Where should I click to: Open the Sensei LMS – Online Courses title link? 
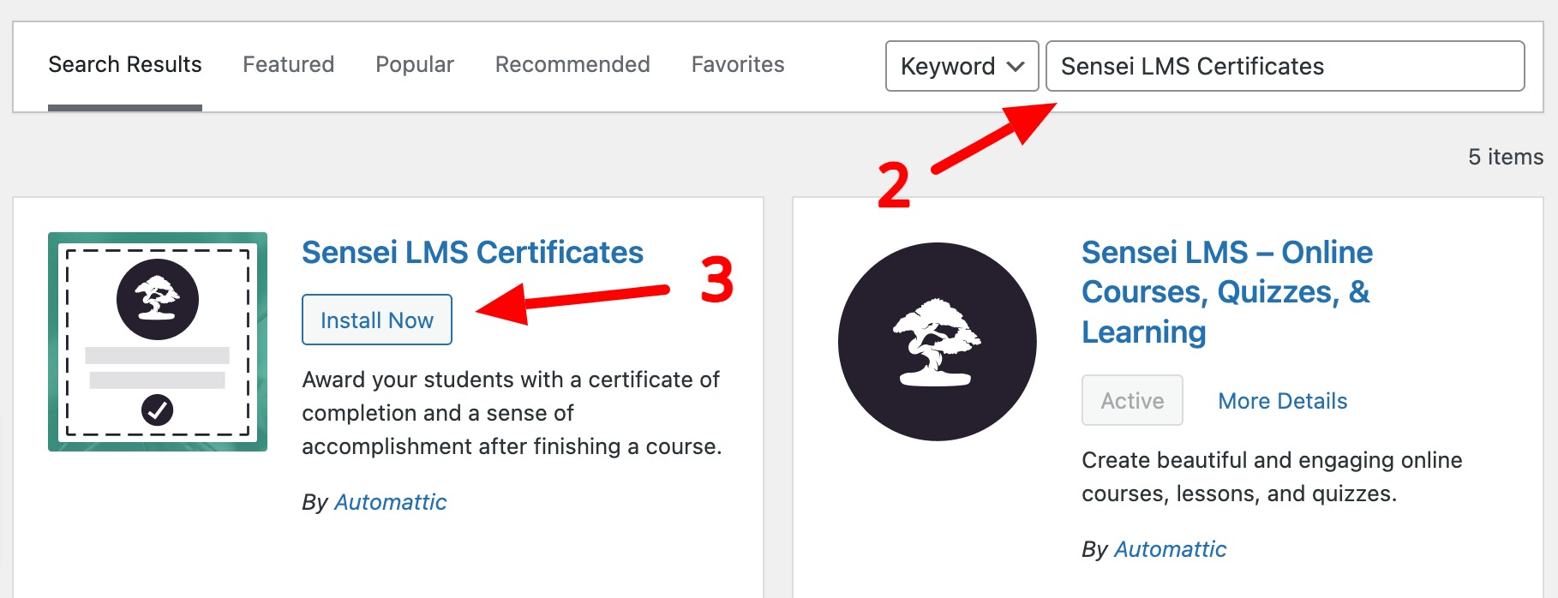click(x=1225, y=292)
